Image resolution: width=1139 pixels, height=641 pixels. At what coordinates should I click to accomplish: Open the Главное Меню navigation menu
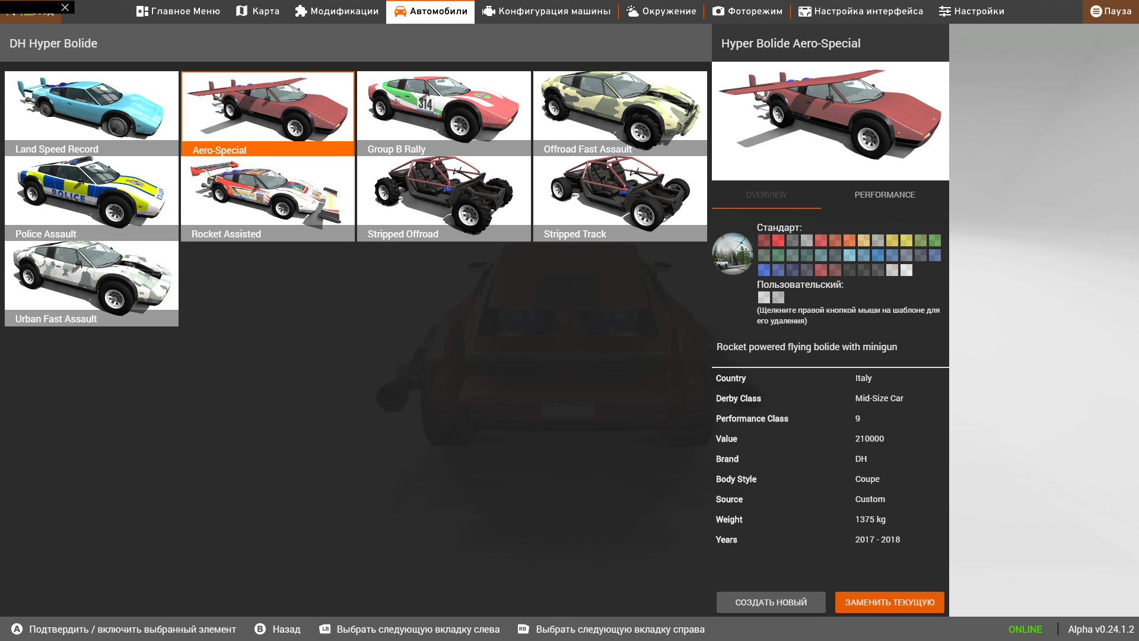click(x=177, y=11)
